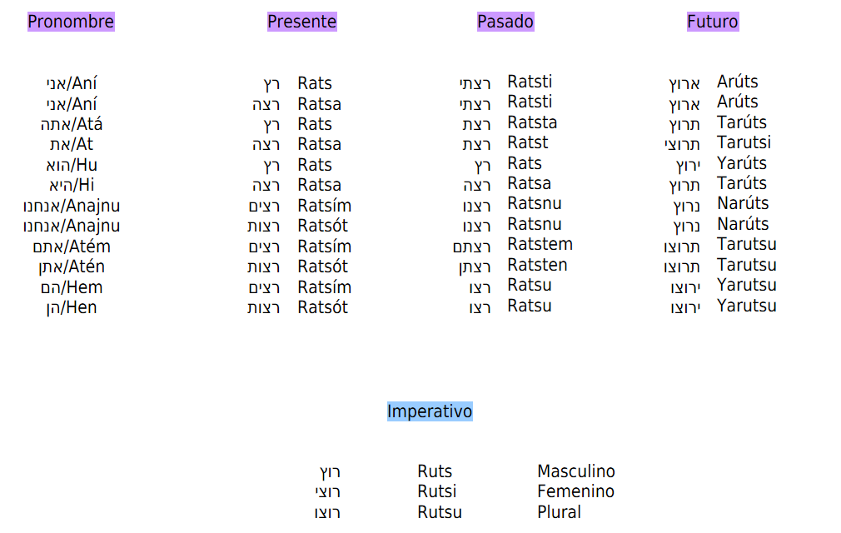Screen dimensions: 841x533
Task: Click the imperative form Rutsi
Action: click(437, 491)
